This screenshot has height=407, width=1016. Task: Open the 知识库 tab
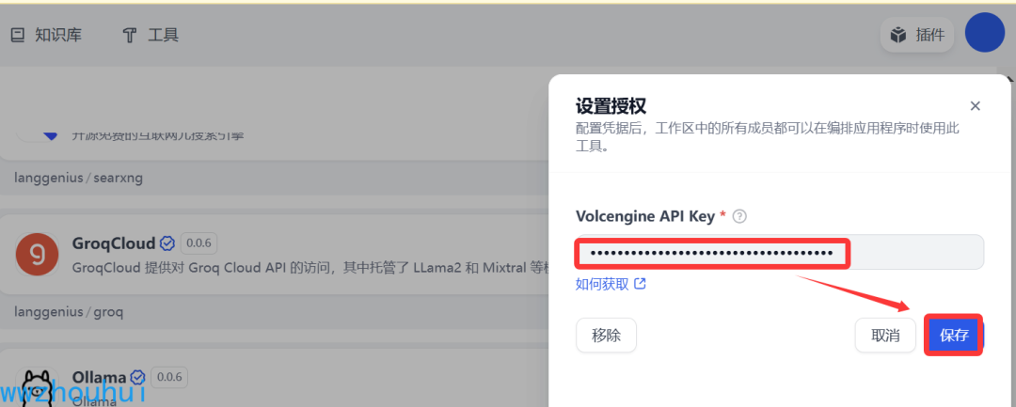46,35
